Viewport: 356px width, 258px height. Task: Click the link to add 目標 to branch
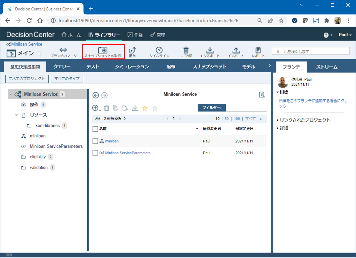313,103
